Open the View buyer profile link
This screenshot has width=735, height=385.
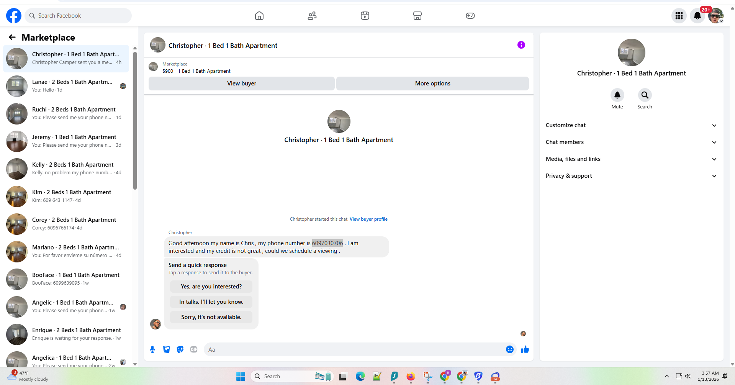(368, 219)
